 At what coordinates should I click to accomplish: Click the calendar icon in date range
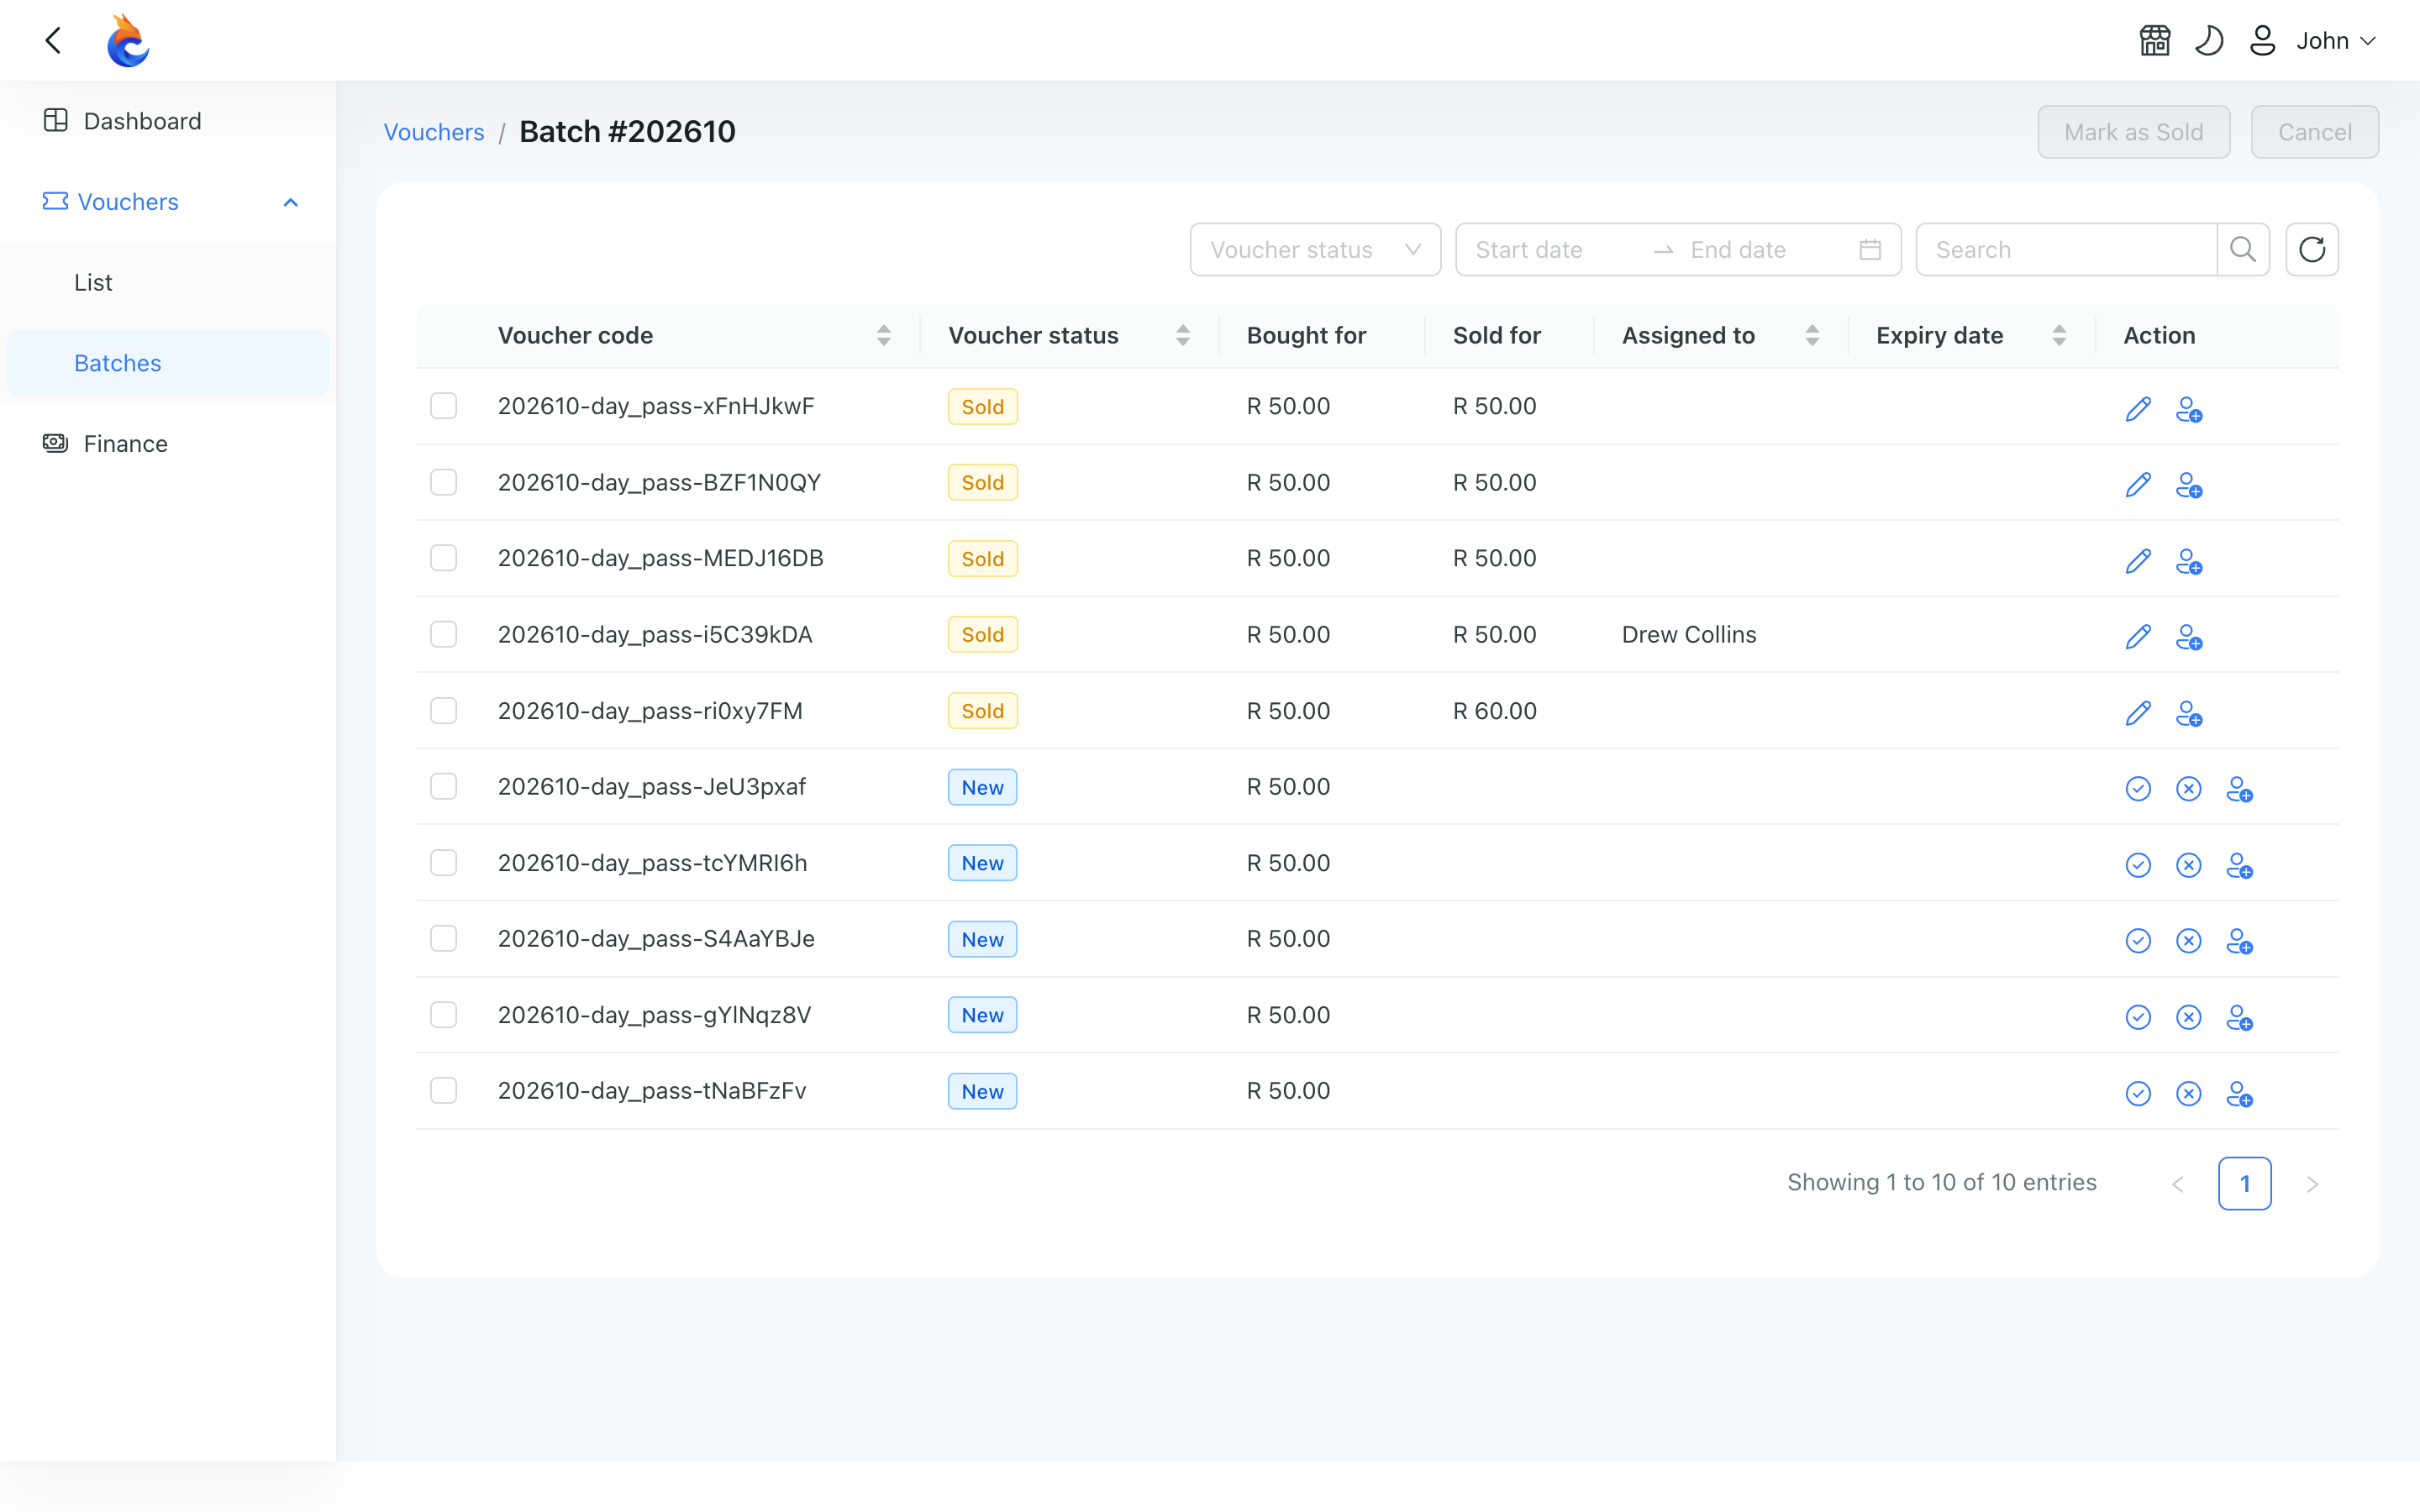coord(1870,249)
